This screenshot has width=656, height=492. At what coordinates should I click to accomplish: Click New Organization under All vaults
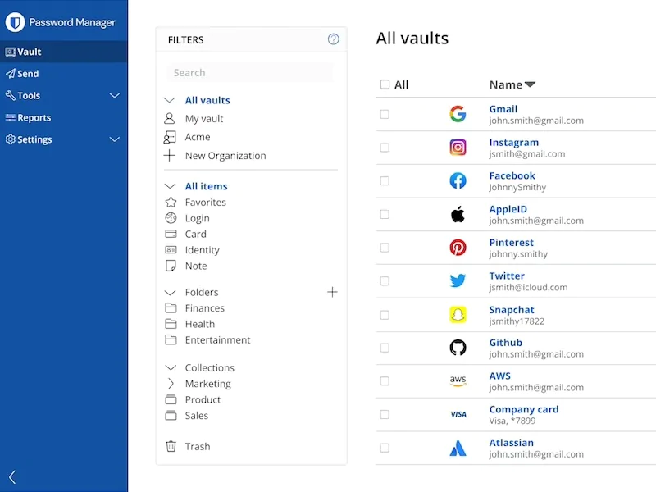coord(225,155)
